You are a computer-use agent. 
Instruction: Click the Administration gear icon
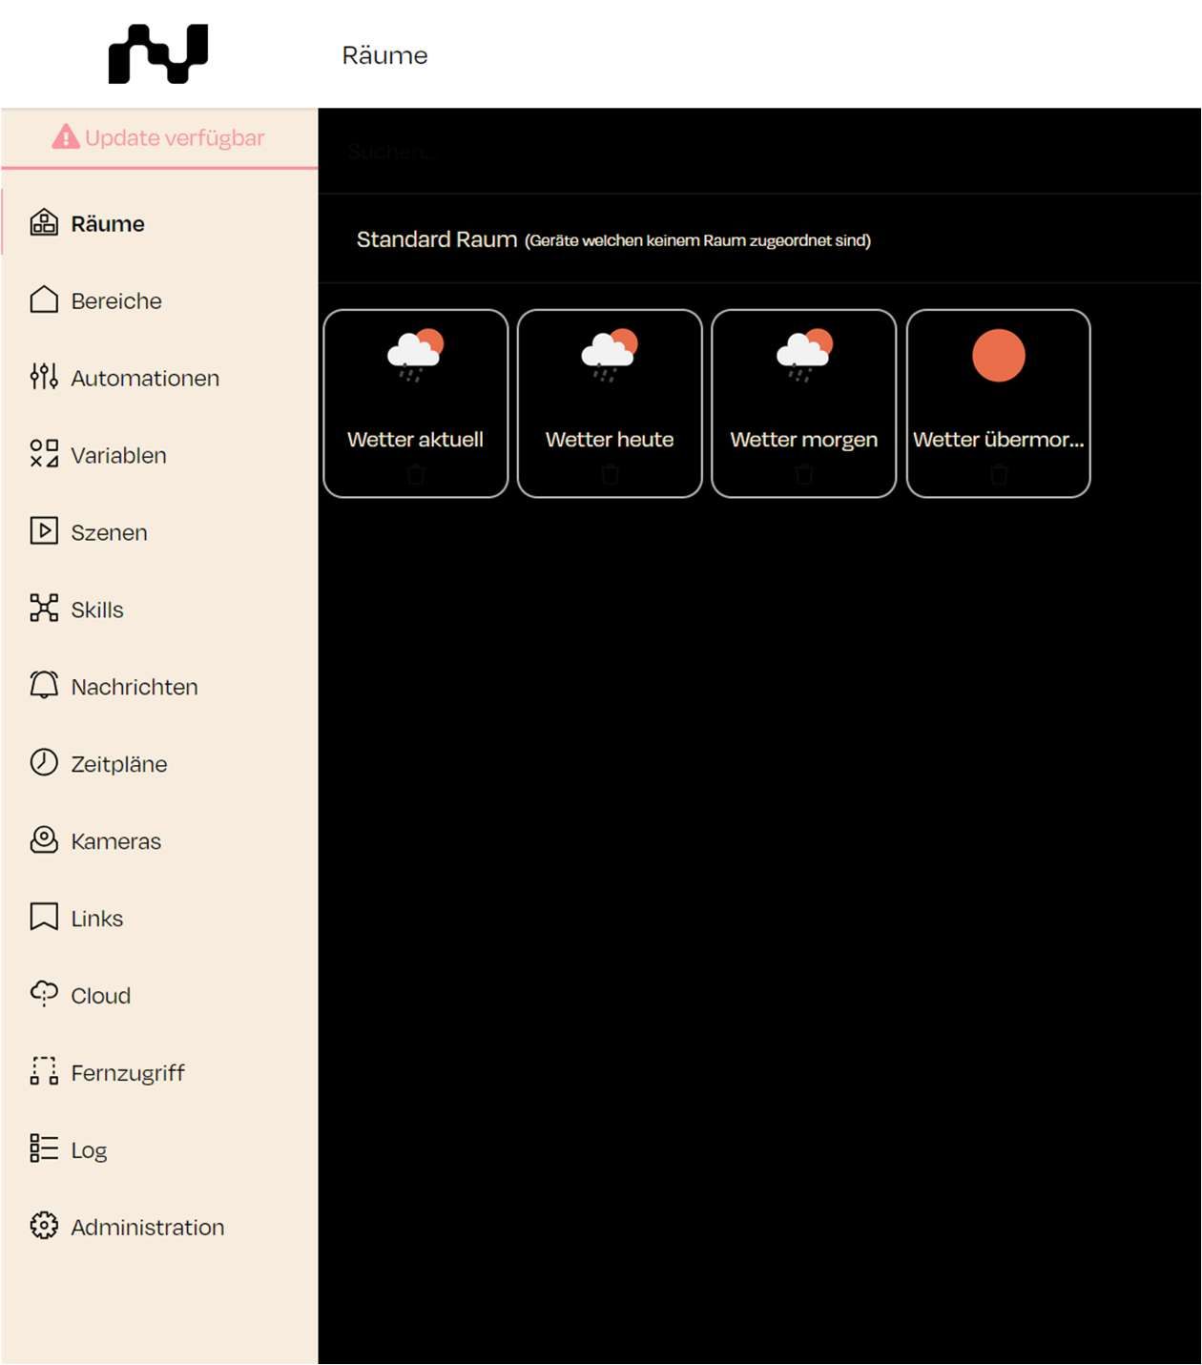44,1227
